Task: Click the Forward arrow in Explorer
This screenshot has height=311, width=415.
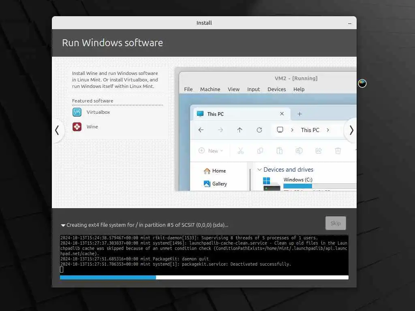Action: (x=220, y=130)
